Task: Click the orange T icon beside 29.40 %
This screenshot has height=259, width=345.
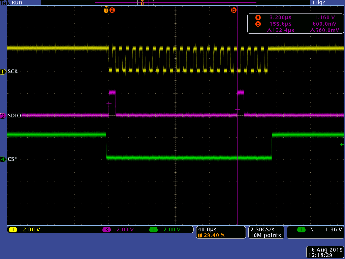Action: (x=200, y=235)
